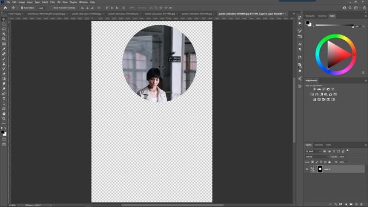Enable Show Transform Controls checkbox
Screen dimensions: 368x207
click(52, 7)
